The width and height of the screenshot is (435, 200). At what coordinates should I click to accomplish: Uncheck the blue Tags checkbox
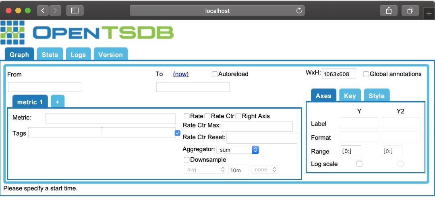(178, 133)
